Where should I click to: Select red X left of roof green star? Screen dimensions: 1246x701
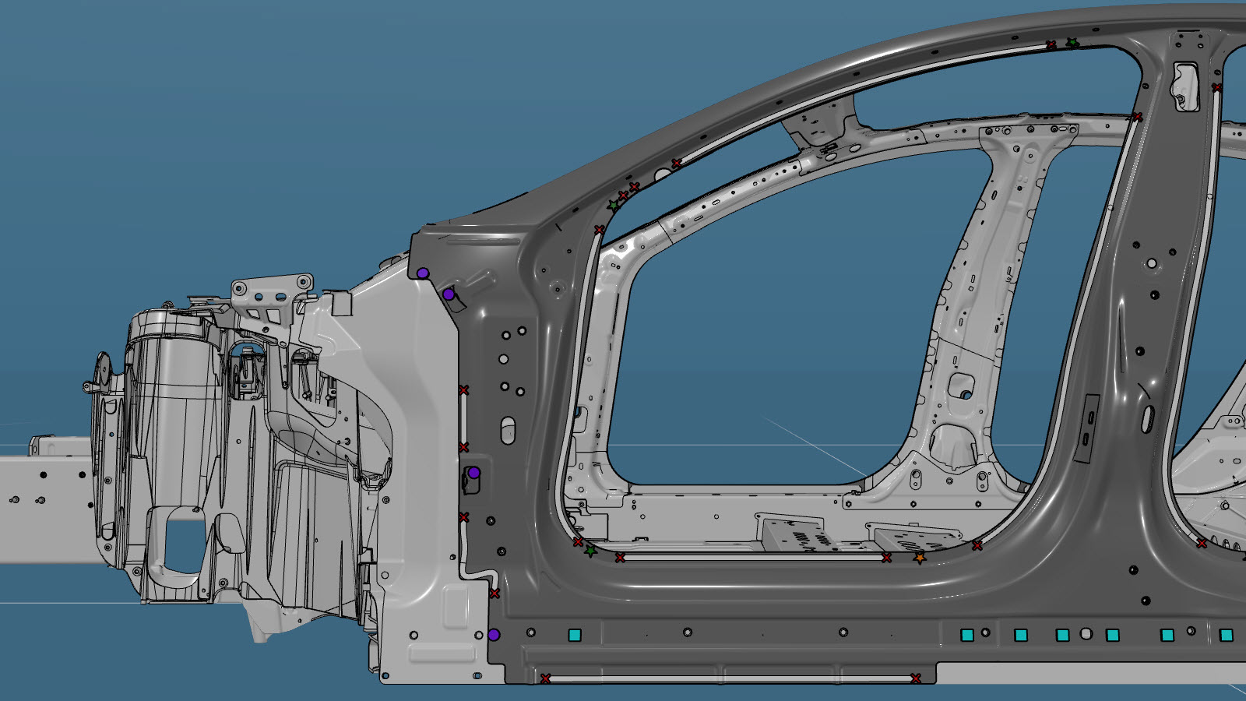[x=1051, y=45]
